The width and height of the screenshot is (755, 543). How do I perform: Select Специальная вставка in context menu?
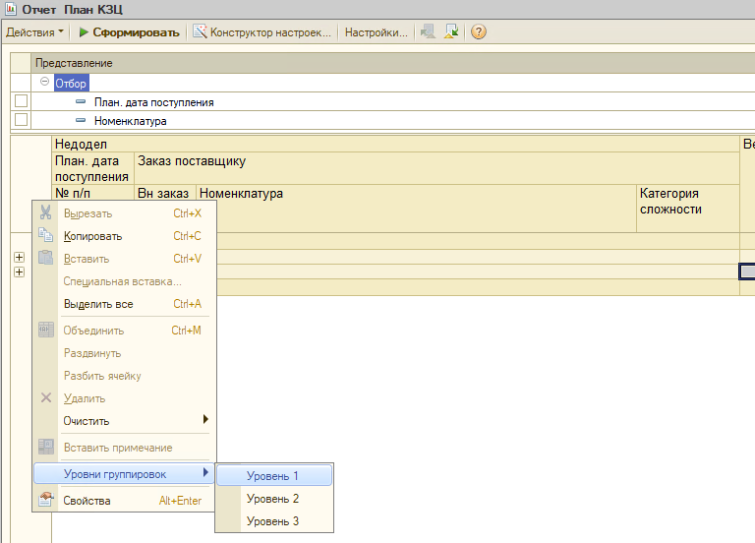[x=124, y=281]
